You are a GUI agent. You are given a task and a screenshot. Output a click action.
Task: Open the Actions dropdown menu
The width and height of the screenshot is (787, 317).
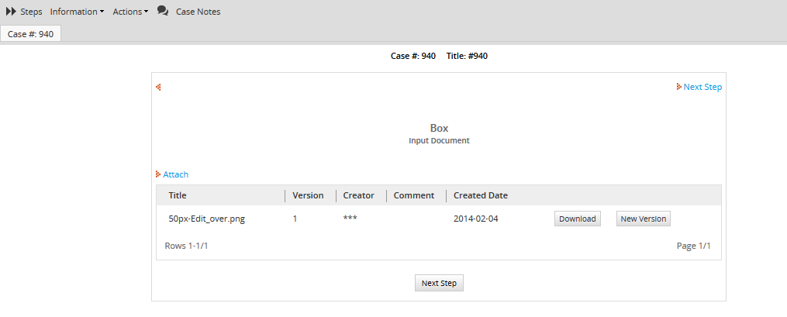[130, 12]
